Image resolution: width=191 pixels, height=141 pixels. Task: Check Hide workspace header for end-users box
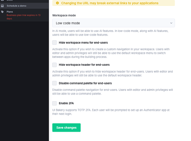(x=54, y=65)
